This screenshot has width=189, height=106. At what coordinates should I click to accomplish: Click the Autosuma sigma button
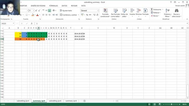pyautogui.click(x=156, y=9)
